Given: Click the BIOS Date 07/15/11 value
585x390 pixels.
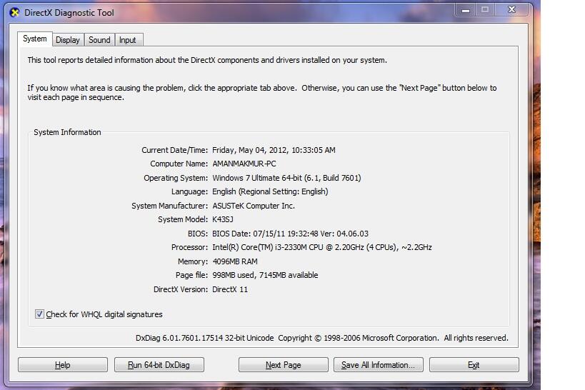Looking at the screenshot, I should point(290,234).
